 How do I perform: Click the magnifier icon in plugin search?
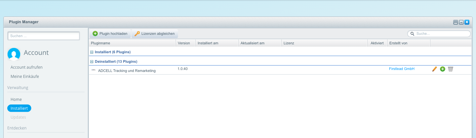412,34
